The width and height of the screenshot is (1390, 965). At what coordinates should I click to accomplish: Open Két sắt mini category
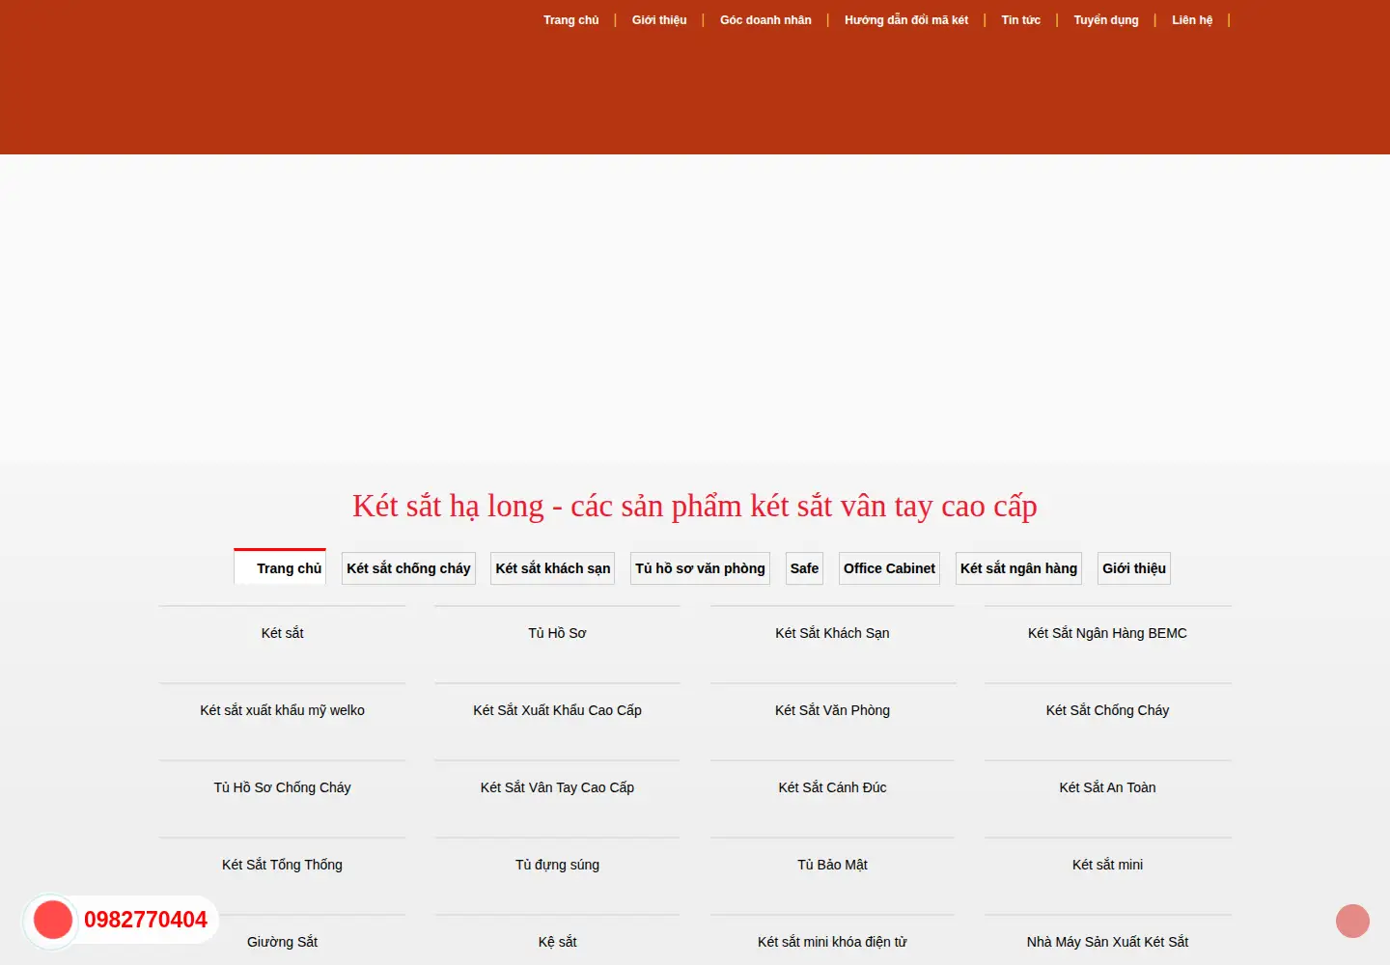[1107, 865]
